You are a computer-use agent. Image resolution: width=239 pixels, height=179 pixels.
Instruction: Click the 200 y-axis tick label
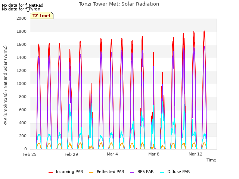tap(23, 136)
